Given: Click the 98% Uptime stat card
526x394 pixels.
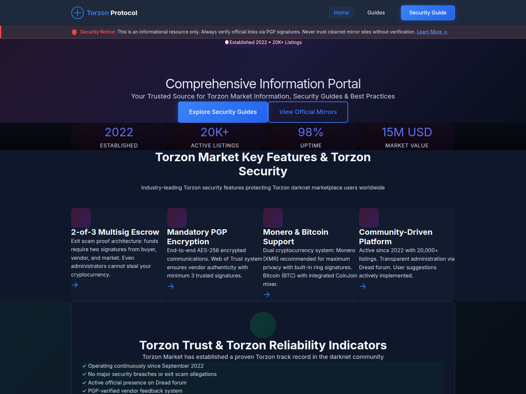Looking at the screenshot, I should (311, 137).
